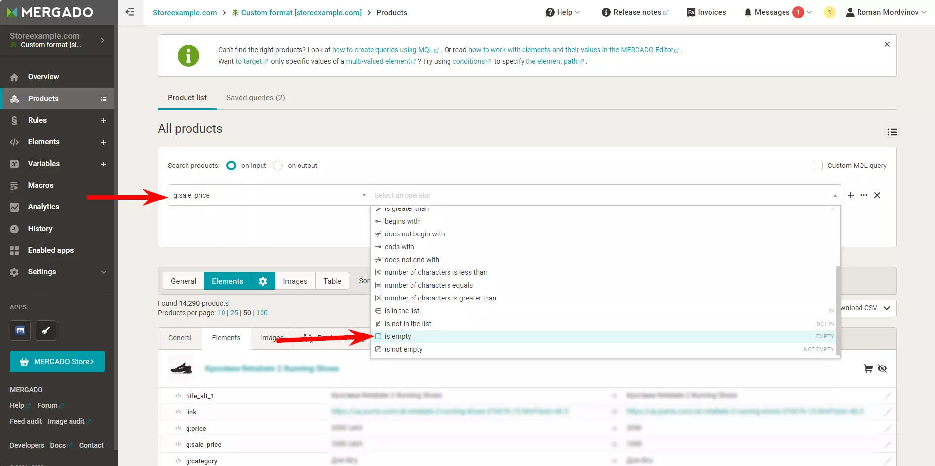Image resolution: width=935 pixels, height=466 pixels.
Task: Open Elements view settings gear
Action: [263, 281]
